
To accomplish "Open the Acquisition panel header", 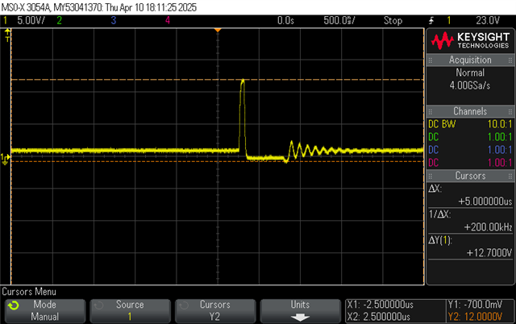I will (470, 60).
